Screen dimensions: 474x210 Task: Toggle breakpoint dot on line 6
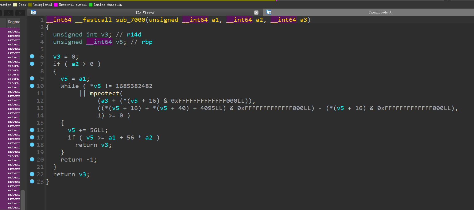point(32,56)
